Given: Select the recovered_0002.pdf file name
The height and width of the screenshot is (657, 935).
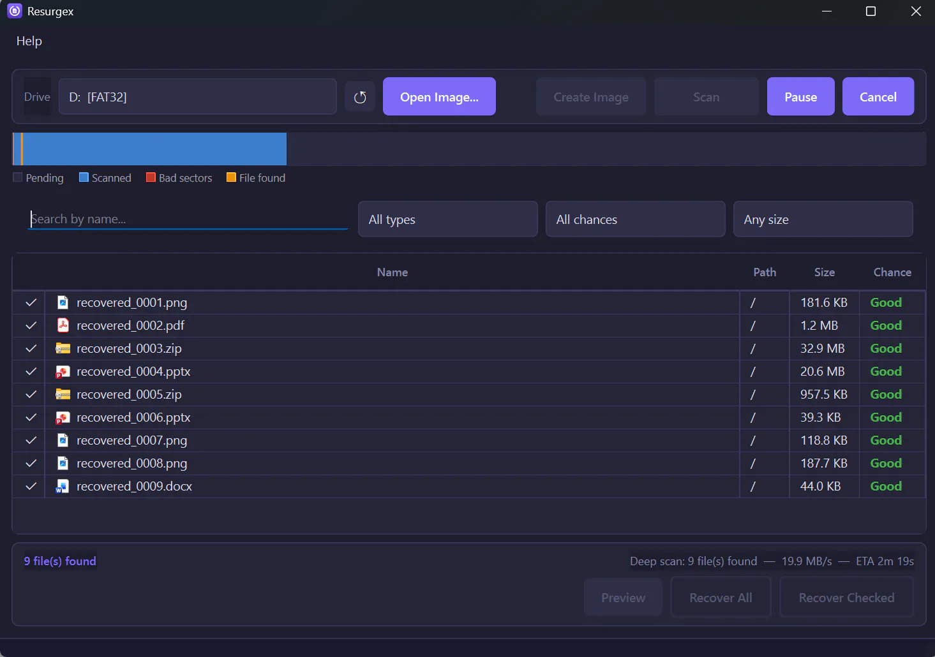Looking at the screenshot, I should point(130,325).
